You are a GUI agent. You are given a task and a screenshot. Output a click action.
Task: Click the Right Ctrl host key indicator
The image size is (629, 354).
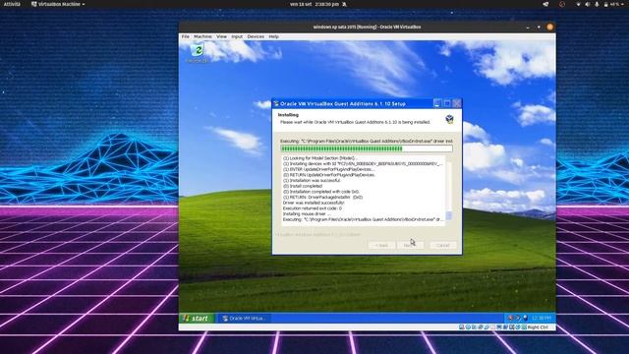tap(538, 327)
